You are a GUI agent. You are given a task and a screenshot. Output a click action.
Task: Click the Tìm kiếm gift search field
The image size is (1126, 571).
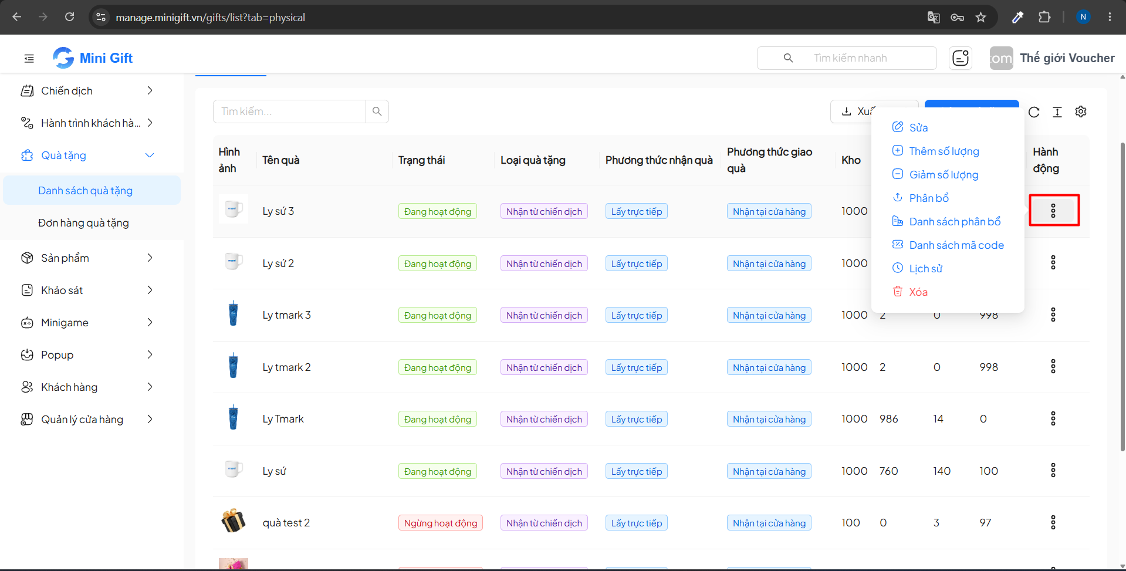pos(289,112)
